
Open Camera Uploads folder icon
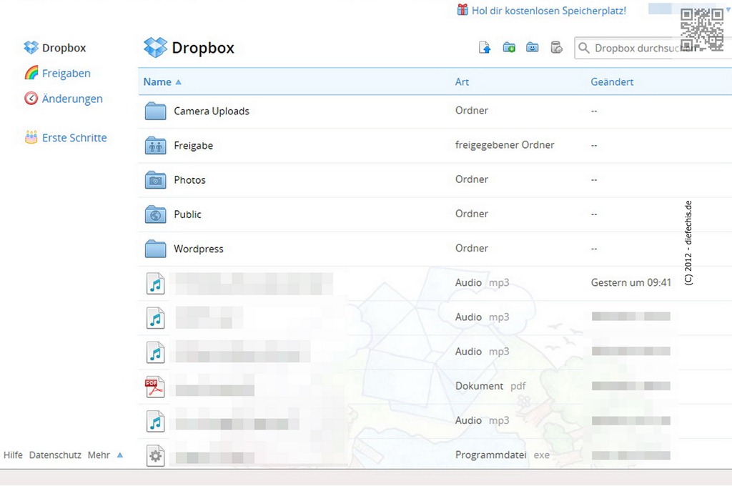click(155, 111)
